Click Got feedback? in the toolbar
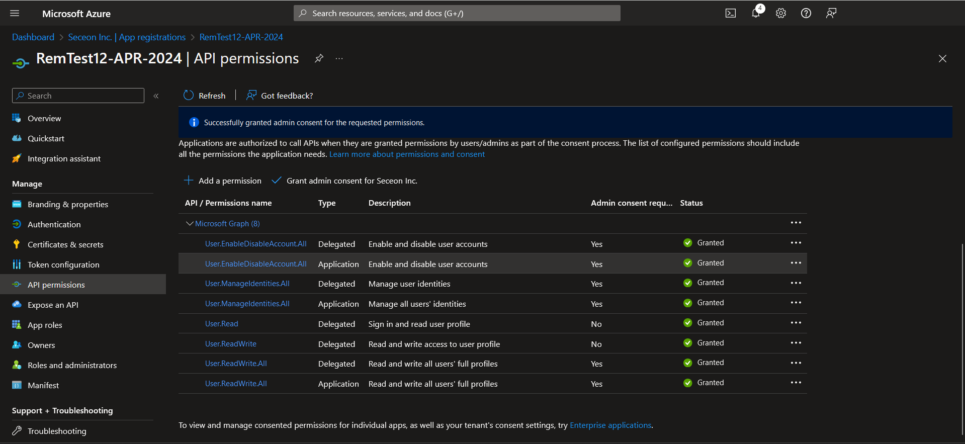The image size is (965, 444). pos(280,96)
